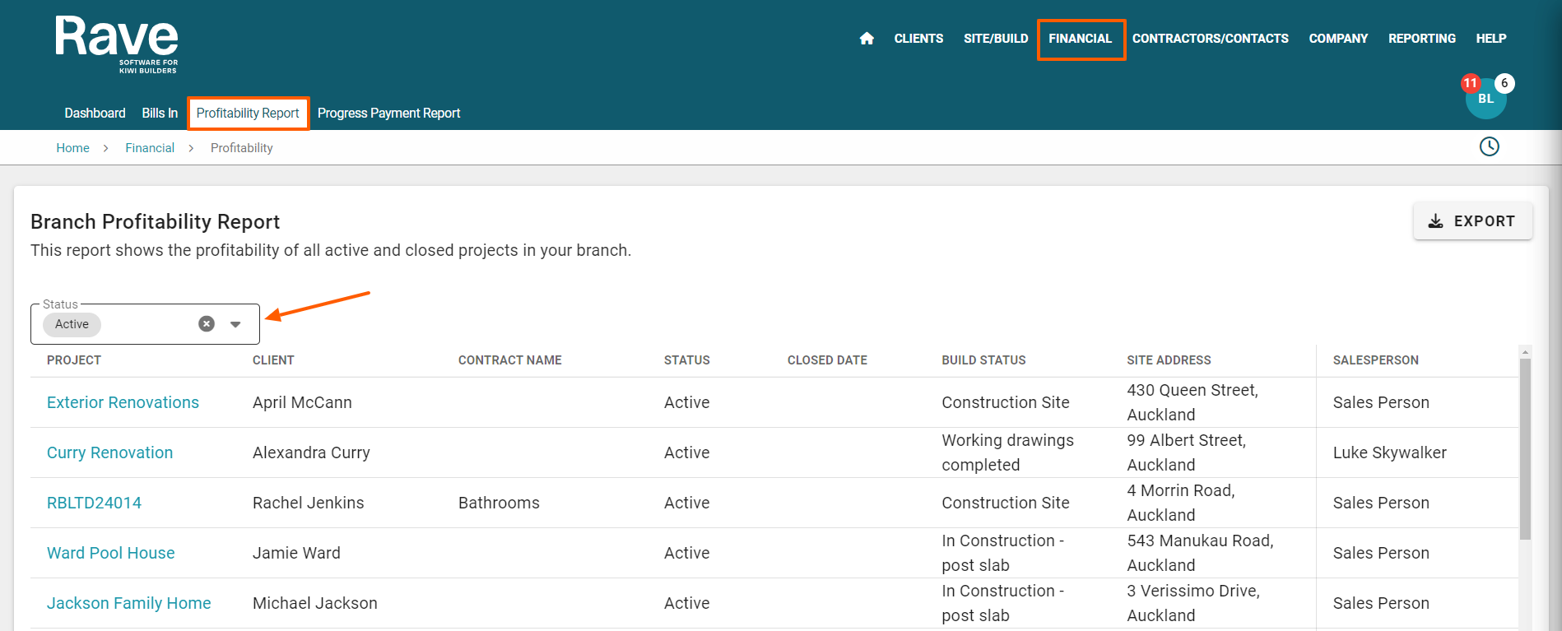1562x631 pixels.
Task: Click the Home breadcrumb link
Action: 72,148
